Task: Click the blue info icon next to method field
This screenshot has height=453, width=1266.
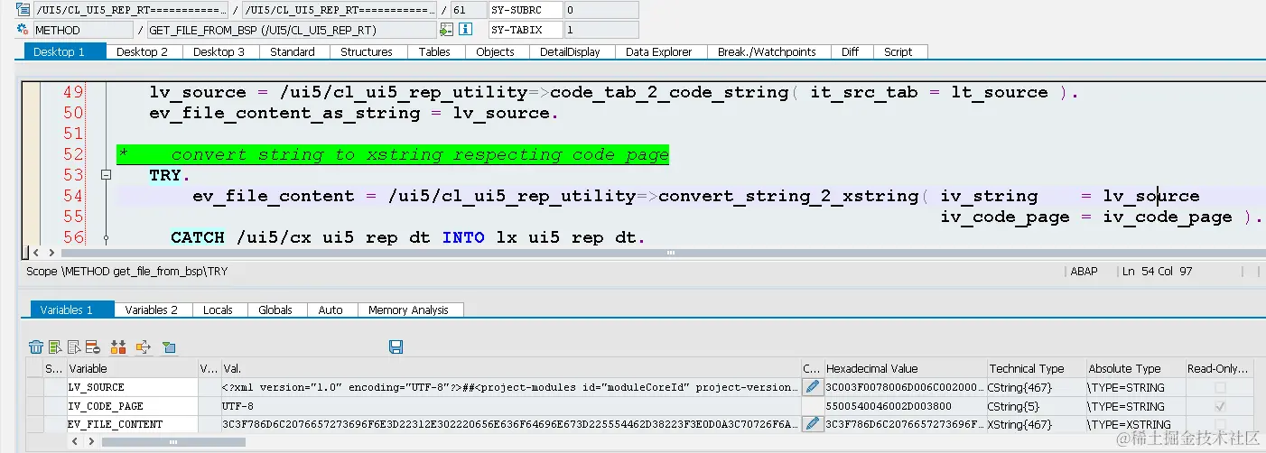Action: pyautogui.click(x=465, y=30)
